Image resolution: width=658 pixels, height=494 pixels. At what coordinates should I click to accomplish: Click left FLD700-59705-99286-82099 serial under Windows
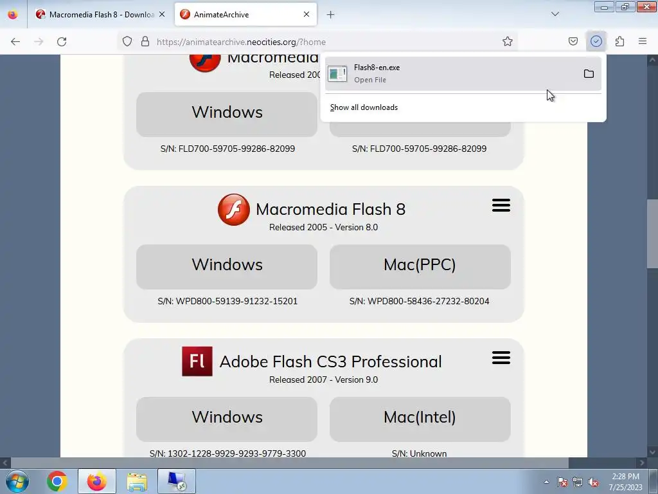(236, 149)
